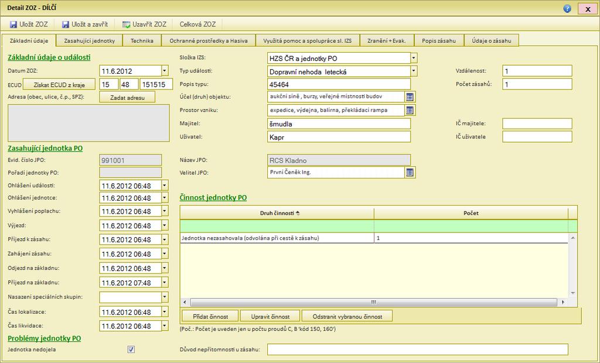This screenshot has width=600, height=363.
Task: Select the Zranění + Evak. tab
Action: click(x=387, y=40)
